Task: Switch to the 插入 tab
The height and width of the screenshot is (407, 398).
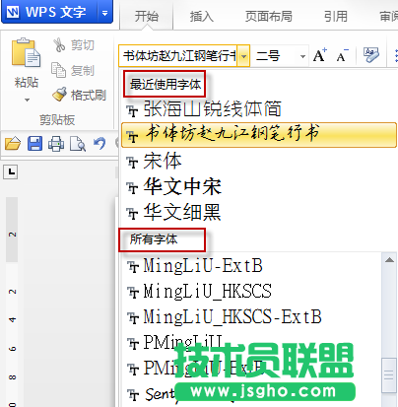Action: [x=202, y=16]
